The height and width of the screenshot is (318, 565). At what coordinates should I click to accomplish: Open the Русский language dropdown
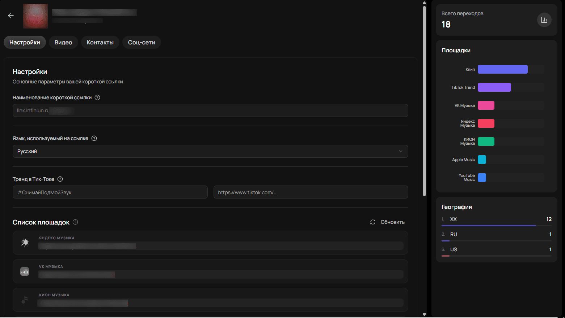pyautogui.click(x=210, y=151)
